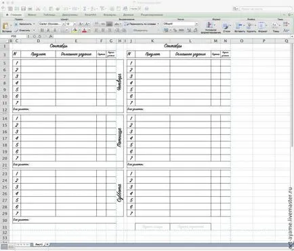Viewport: 294px width, 251px height.
Task: Click the Sort A-Z icon
Action: click(93, 9)
